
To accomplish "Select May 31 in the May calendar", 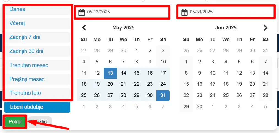I will pos(163,96).
